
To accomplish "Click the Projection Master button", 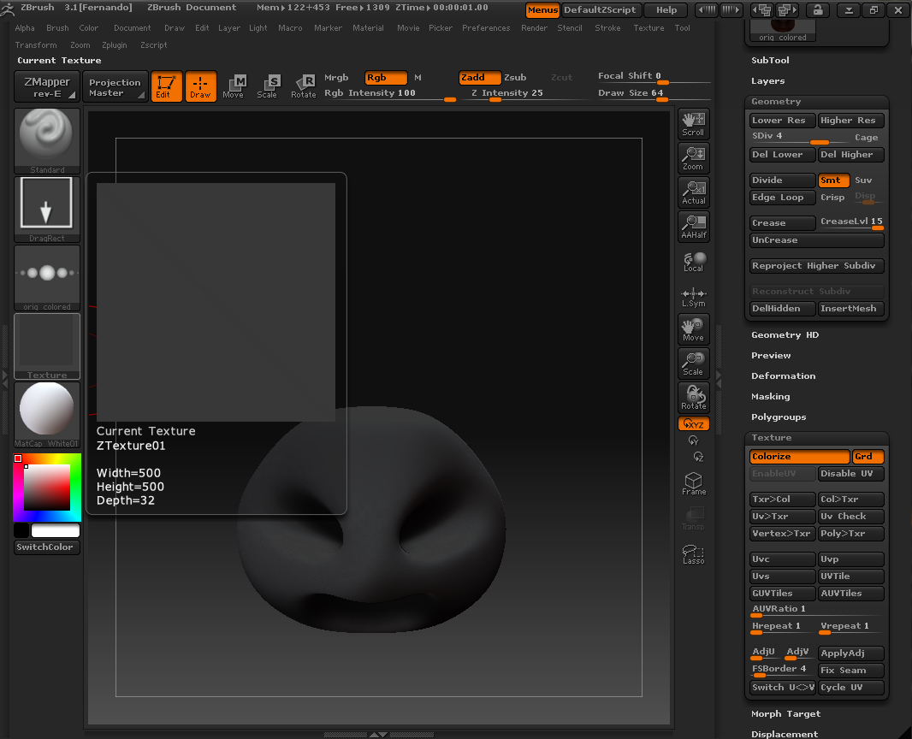I will 116,87.
